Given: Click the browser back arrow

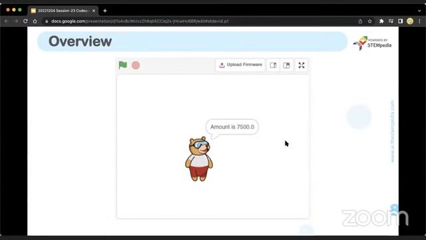Looking at the screenshot, I should tap(7, 21).
